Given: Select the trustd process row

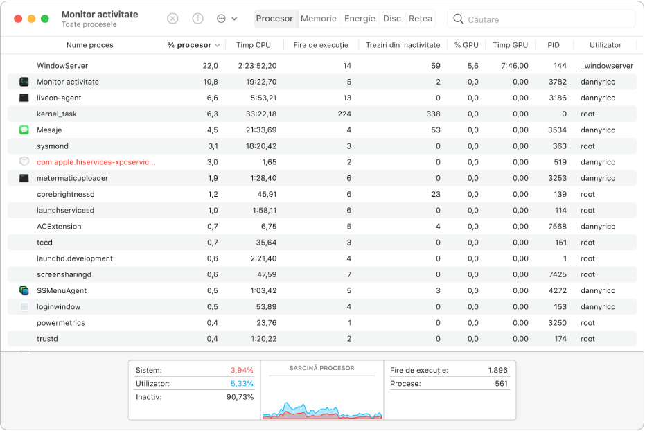Looking at the screenshot, I should [322, 339].
